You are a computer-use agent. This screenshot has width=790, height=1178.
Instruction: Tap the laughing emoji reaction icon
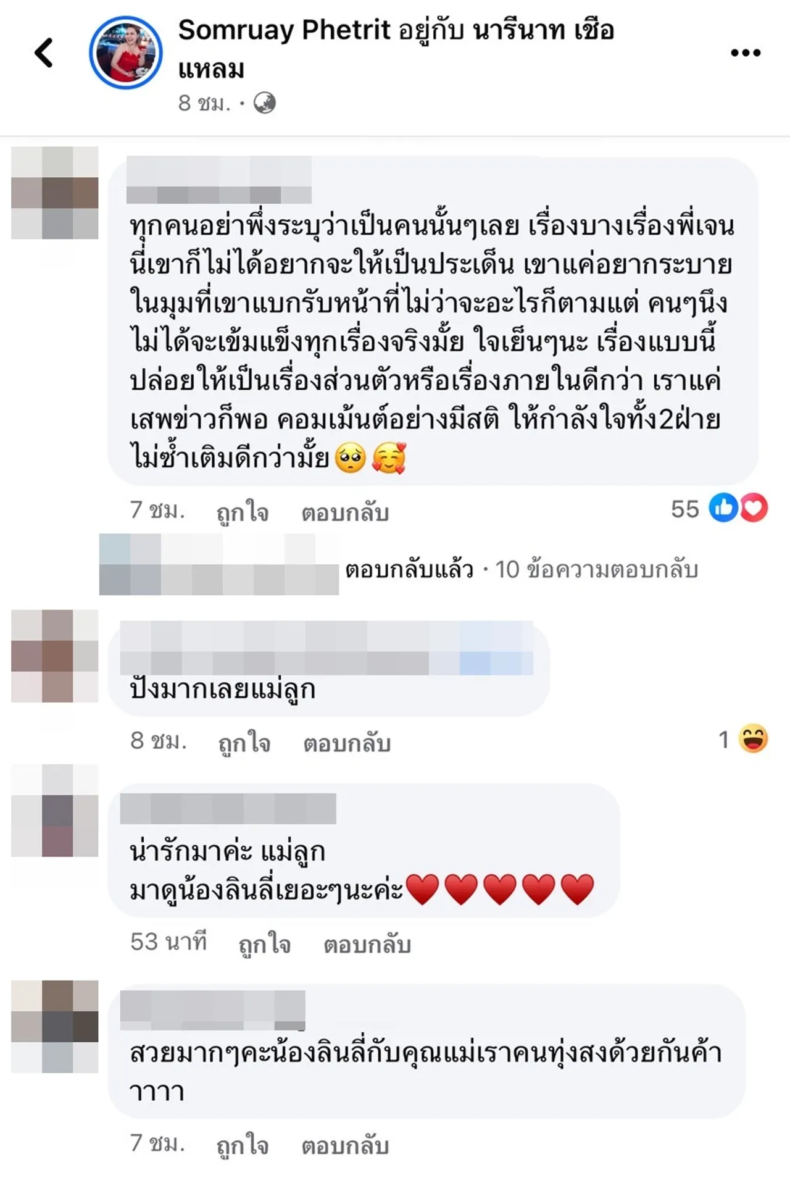753,738
